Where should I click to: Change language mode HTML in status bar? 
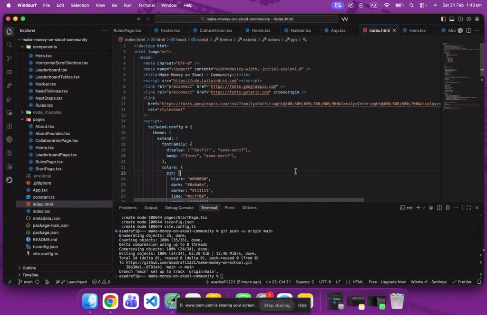coord(358,282)
